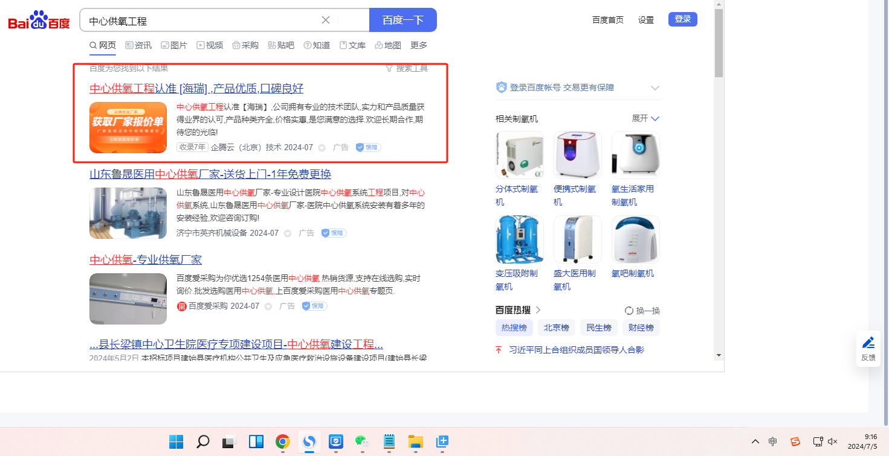Open the 山东鲁晟医用中心供氧厂家 result title
Screen dimensions: 889x456
(x=210, y=174)
